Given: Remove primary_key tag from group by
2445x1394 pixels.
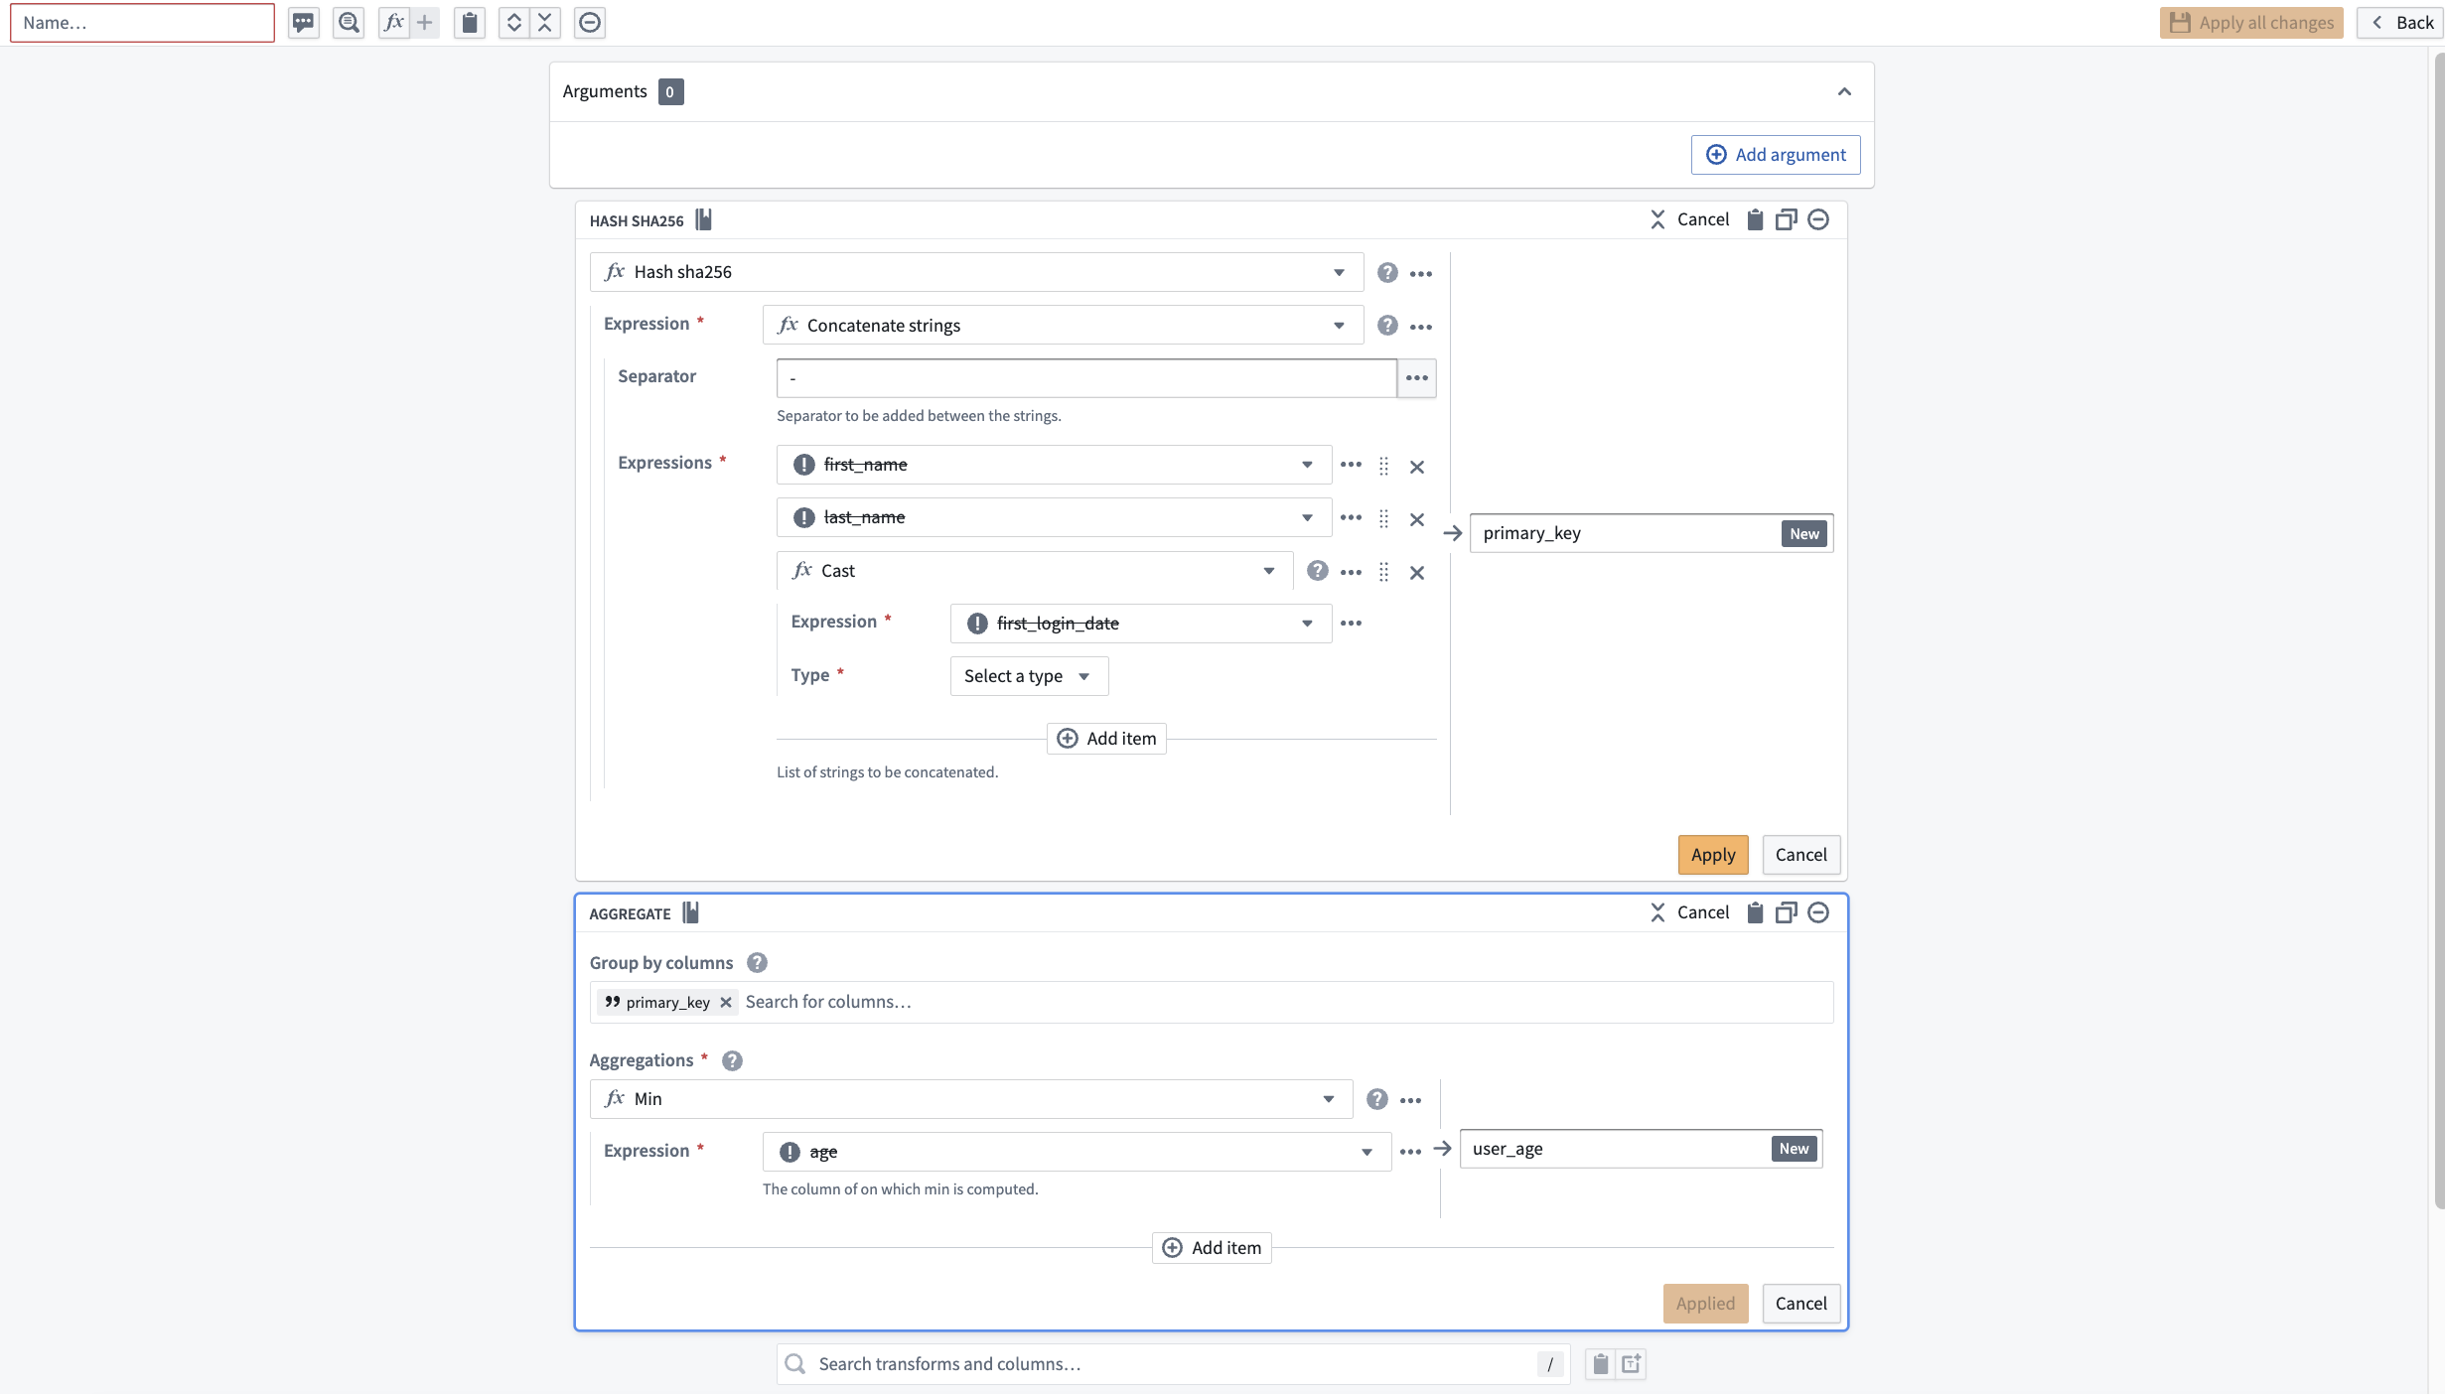Looking at the screenshot, I should (x=726, y=1002).
